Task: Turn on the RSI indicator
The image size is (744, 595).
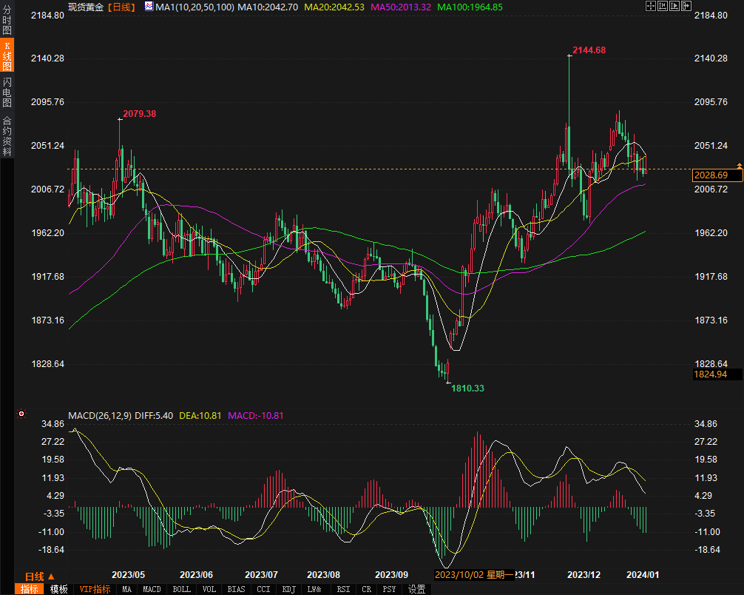Action: [343, 589]
